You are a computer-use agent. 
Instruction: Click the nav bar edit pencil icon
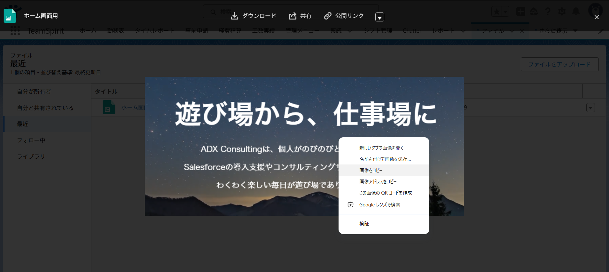(x=601, y=31)
